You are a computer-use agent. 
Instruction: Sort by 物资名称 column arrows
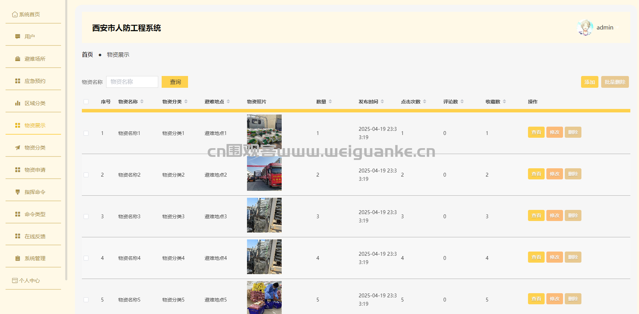point(142,102)
